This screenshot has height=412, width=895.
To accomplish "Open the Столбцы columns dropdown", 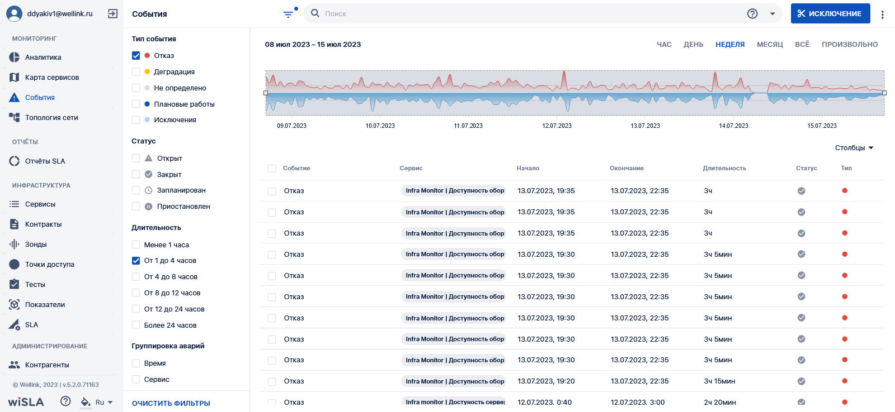I will 854,148.
